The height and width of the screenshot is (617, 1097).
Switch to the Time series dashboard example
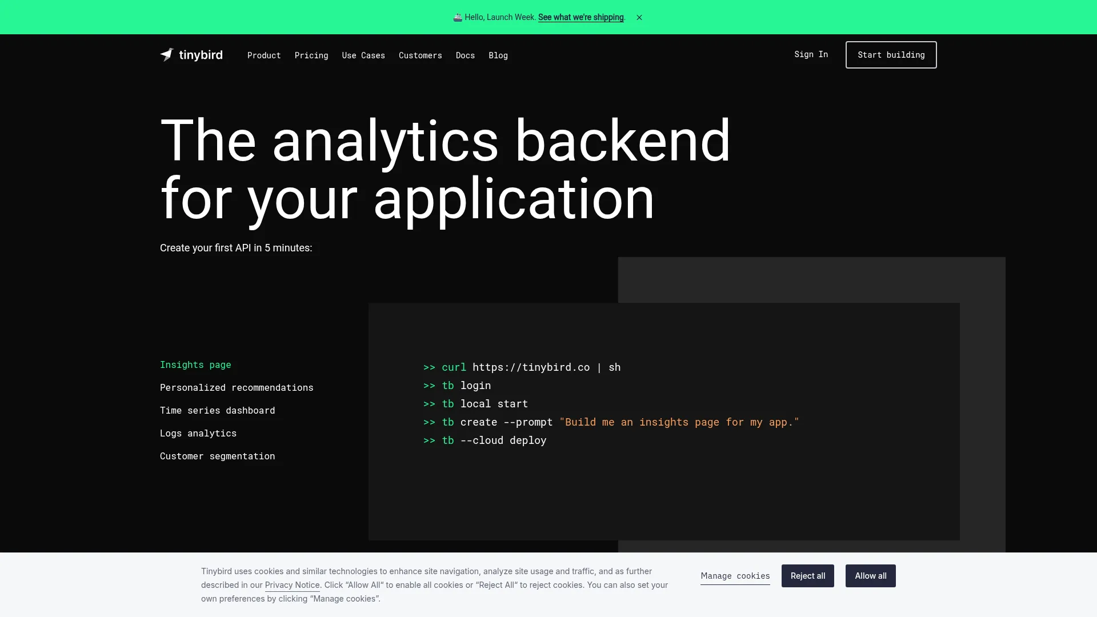tap(217, 410)
